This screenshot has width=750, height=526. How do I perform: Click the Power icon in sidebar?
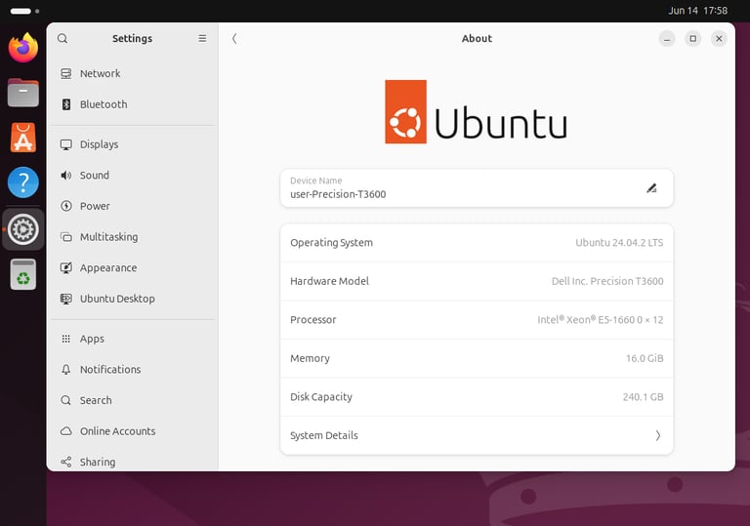point(66,206)
